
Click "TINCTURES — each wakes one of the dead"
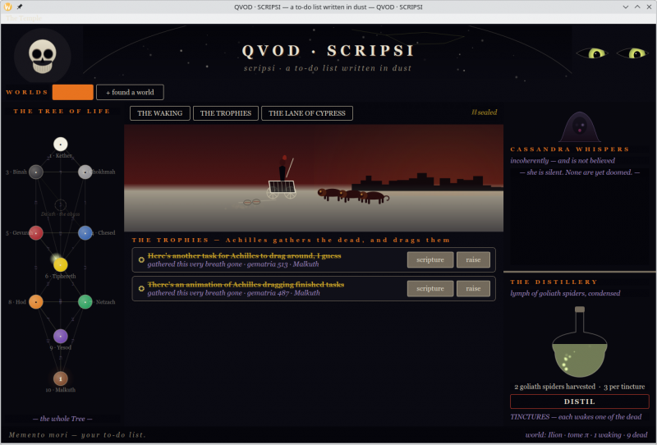tap(576, 417)
